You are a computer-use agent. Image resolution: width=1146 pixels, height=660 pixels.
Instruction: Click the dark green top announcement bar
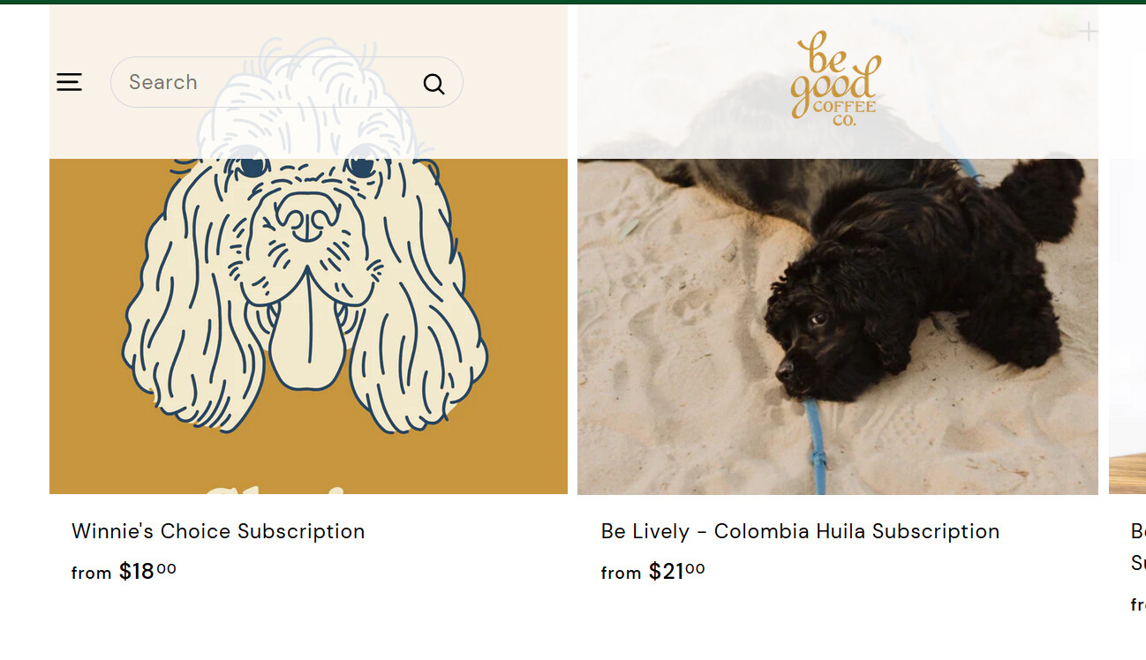pos(573,2)
